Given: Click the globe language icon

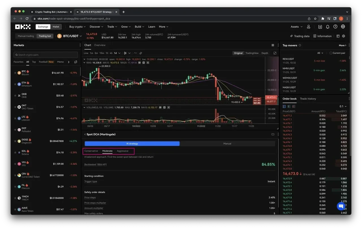Looking at the screenshot, I should (x=343, y=27).
